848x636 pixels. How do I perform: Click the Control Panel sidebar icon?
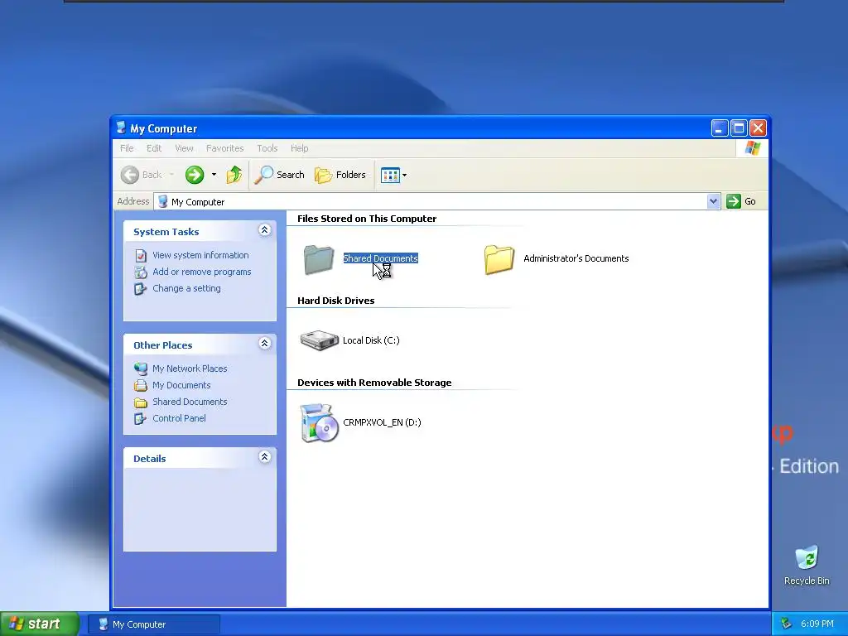click(141, 418)
